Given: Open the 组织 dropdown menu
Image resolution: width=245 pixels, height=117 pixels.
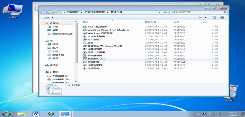Looking at the screenshot, I should coord(49,18).
